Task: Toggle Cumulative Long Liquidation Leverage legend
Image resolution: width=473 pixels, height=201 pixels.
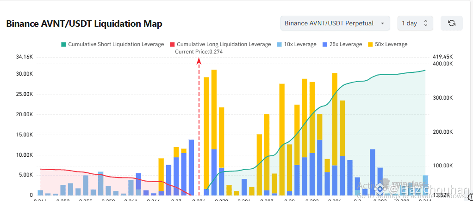Action: 220,44
